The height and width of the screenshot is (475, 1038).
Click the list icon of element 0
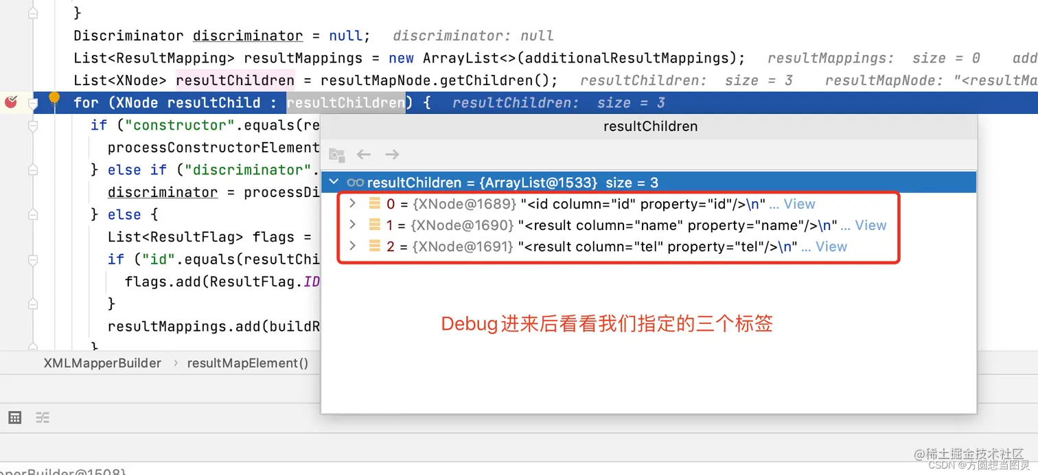tap(375, 203)
